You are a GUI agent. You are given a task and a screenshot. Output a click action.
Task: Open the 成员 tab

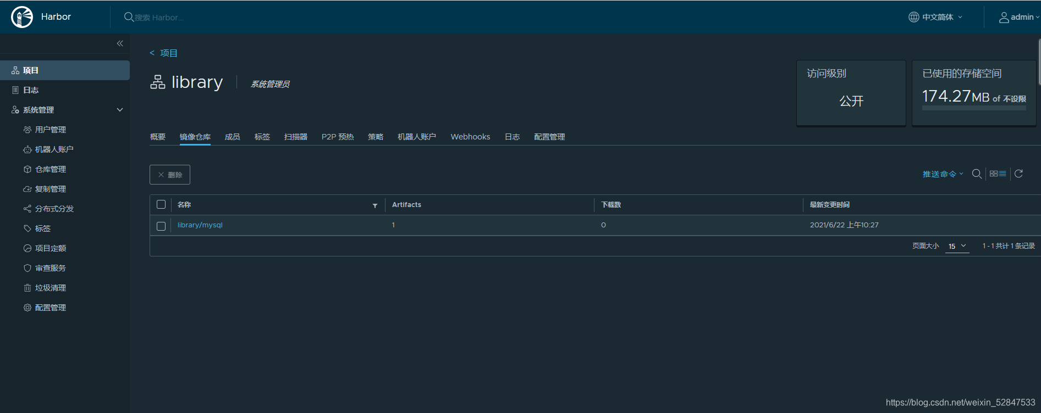pyautogui.click(x=233, y=137)
